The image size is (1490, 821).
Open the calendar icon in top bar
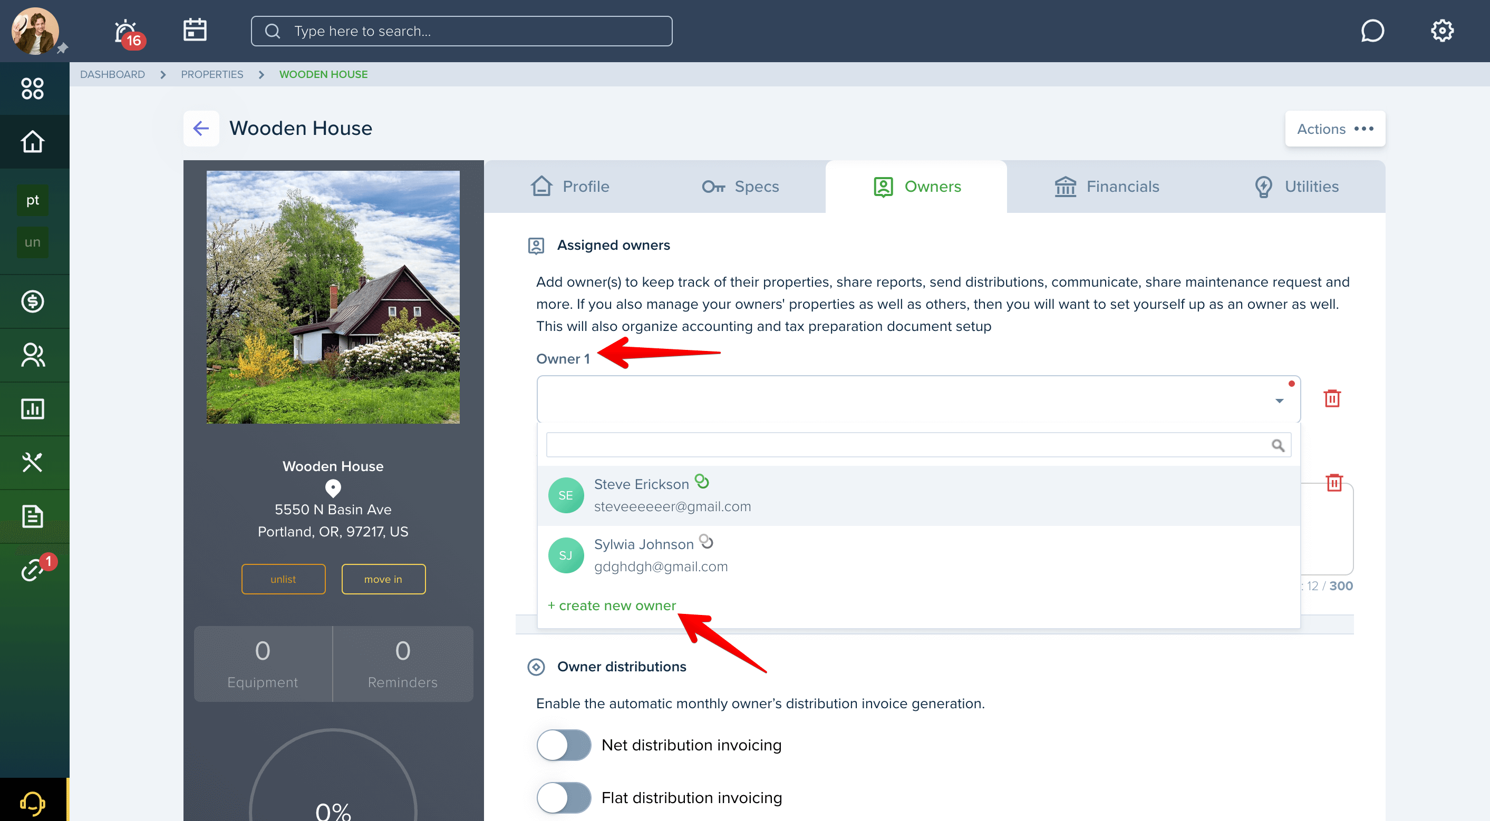pyautogui.click(x=195, y=30)
